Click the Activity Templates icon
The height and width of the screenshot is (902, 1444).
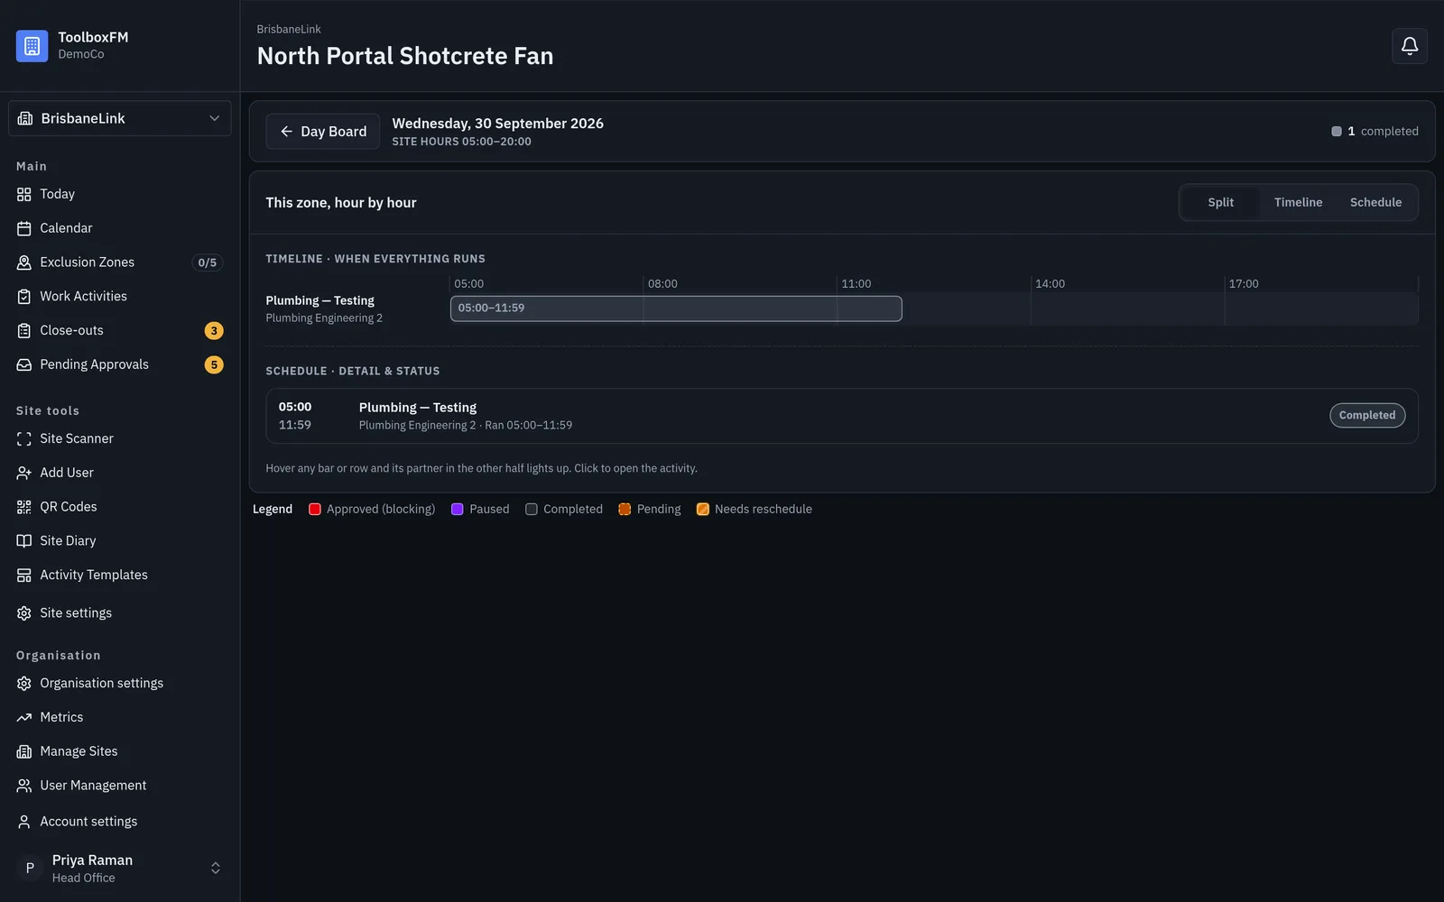click(x=24, y=575)
